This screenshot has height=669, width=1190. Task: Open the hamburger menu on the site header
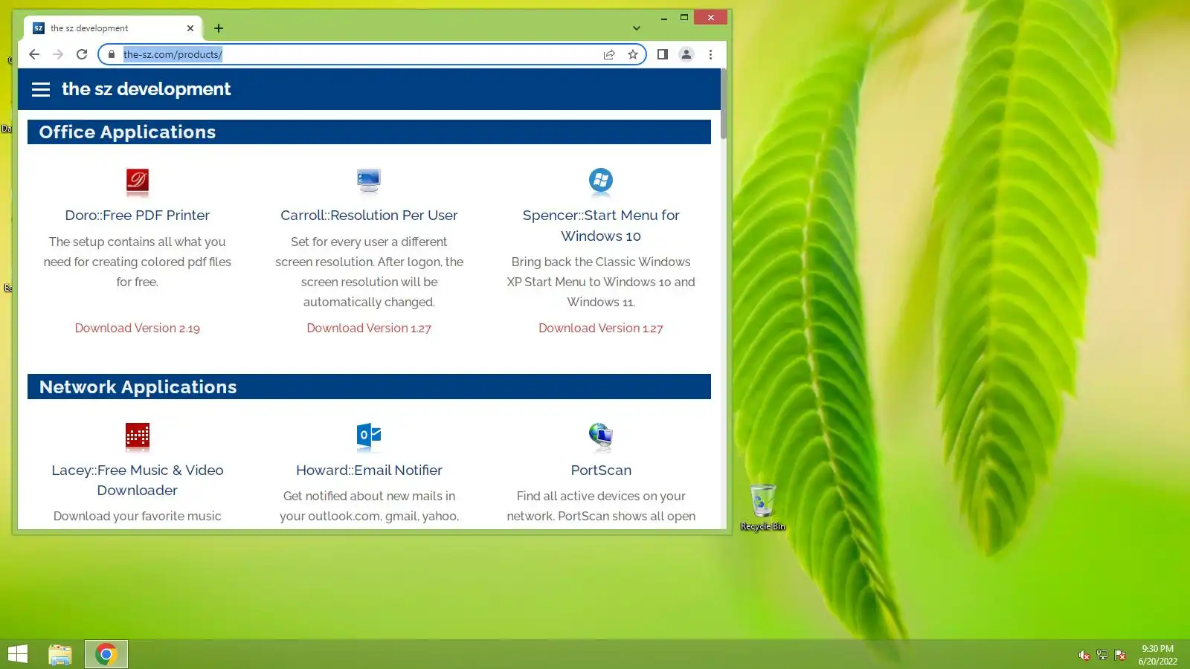pos(41,89)
